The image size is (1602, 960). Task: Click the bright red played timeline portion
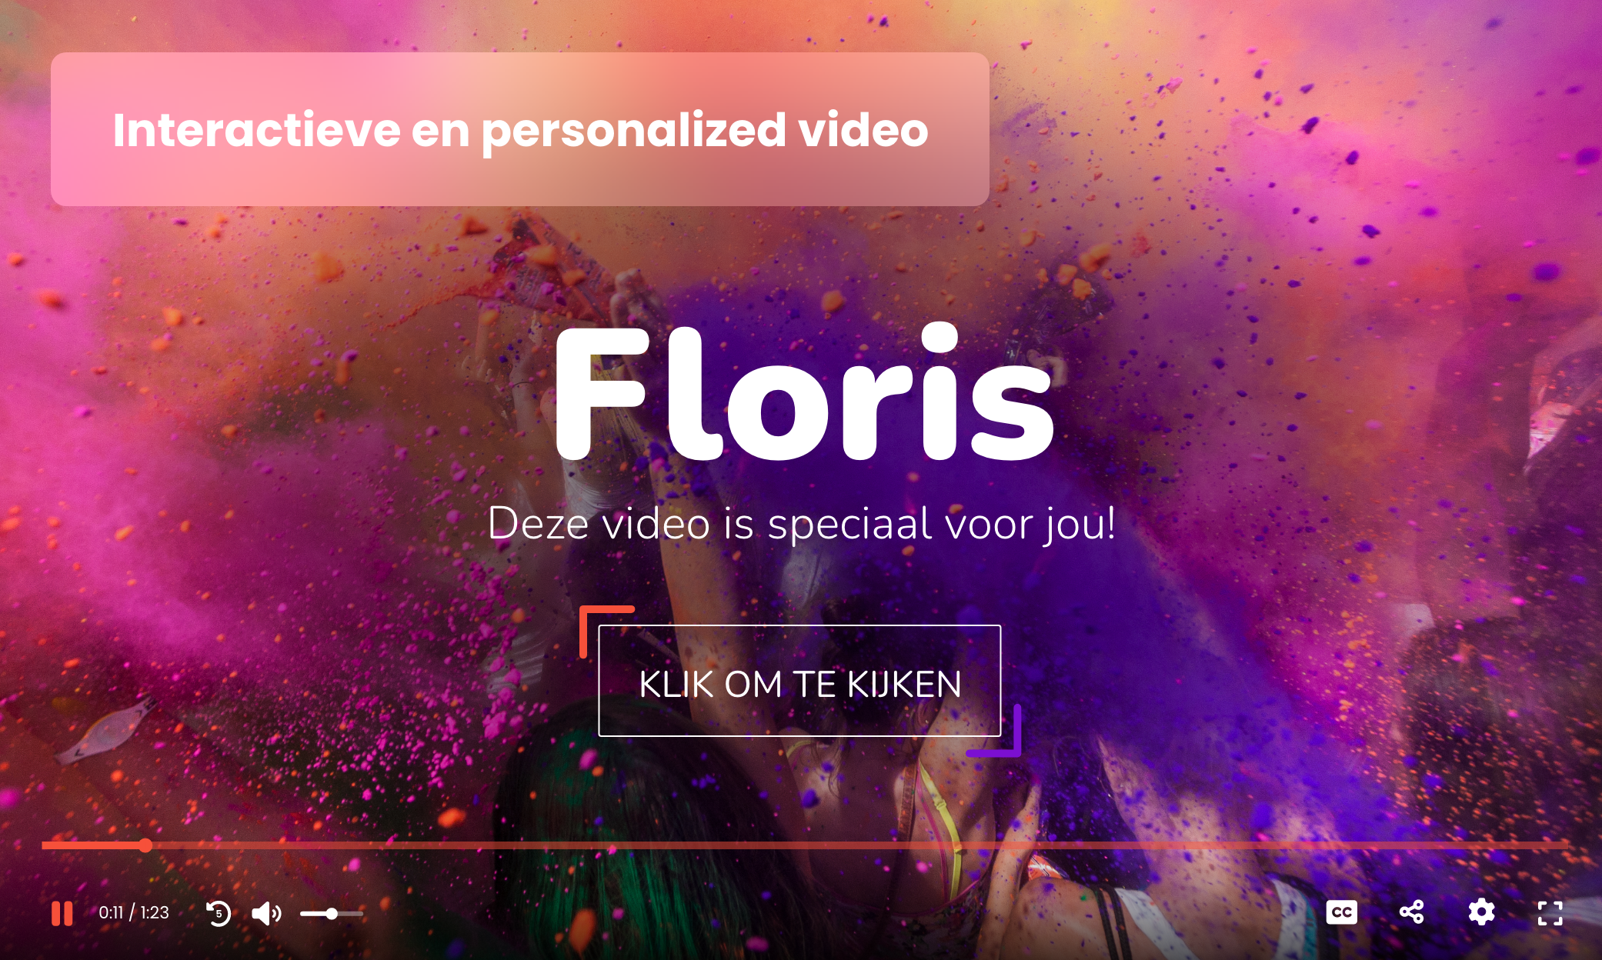coord(92,845)
